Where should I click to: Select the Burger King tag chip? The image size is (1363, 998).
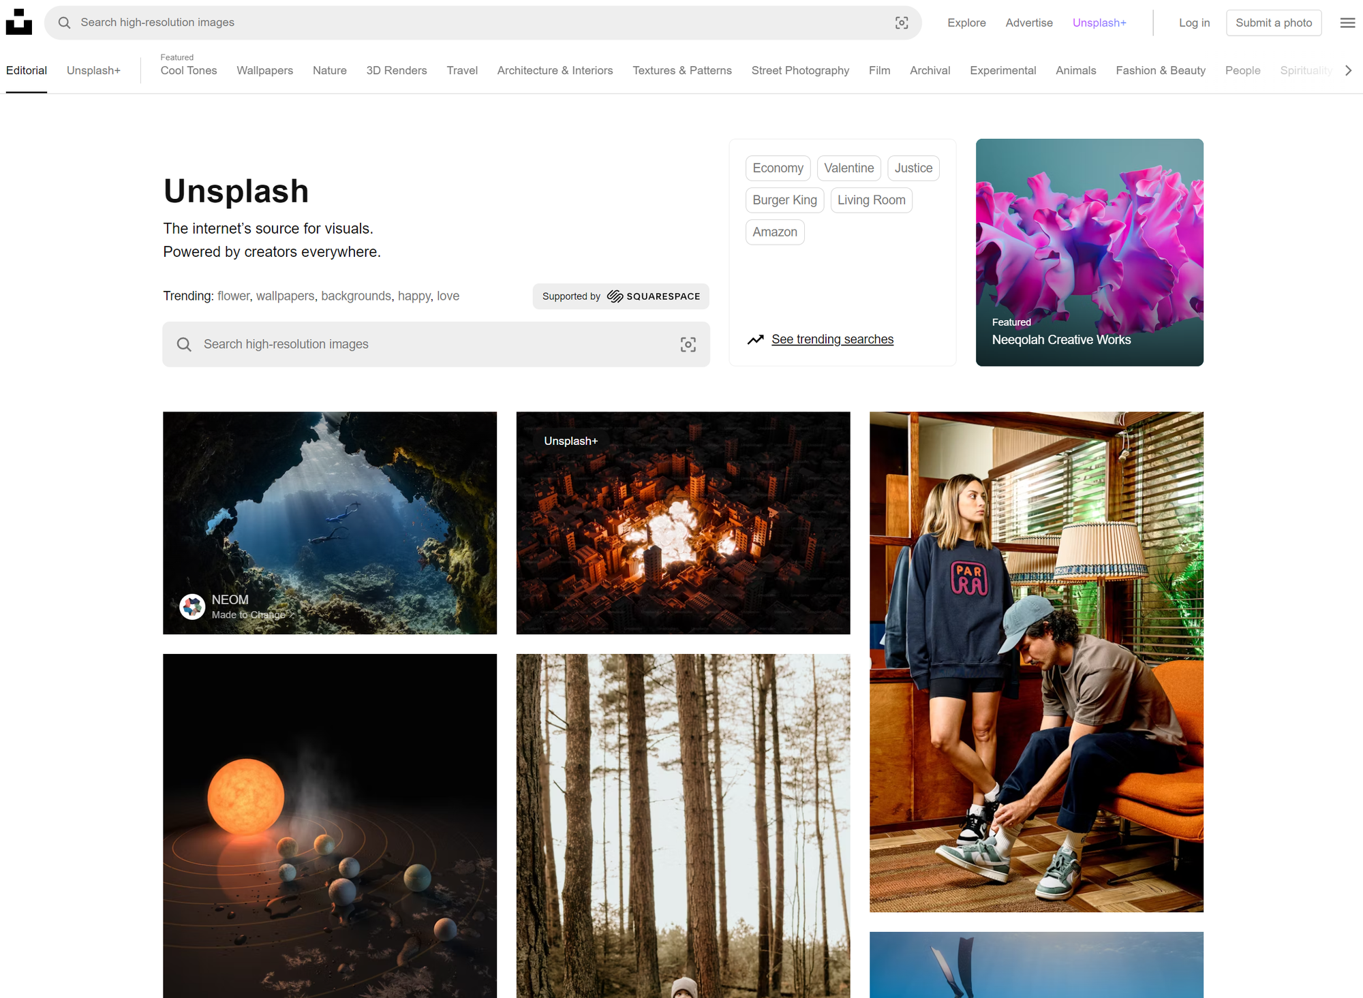(784, 200)
